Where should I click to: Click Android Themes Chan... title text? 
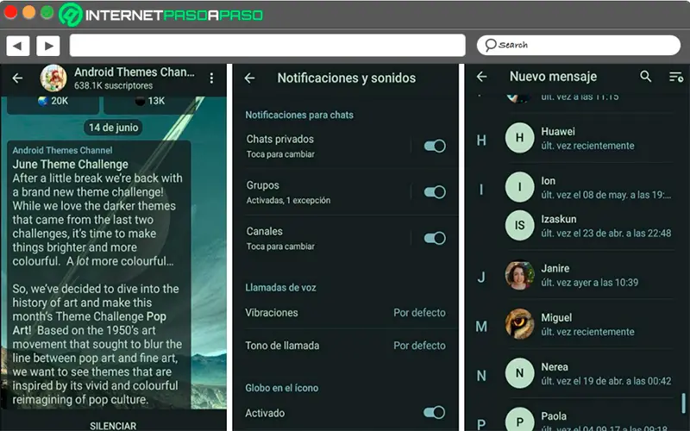click(x=135, y=72)
